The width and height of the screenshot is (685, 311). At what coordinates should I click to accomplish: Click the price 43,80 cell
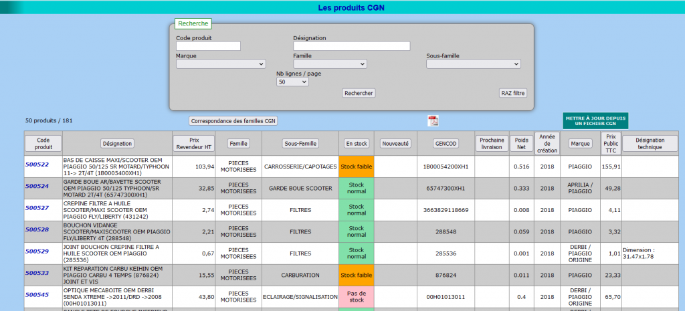tap(194, 297)
